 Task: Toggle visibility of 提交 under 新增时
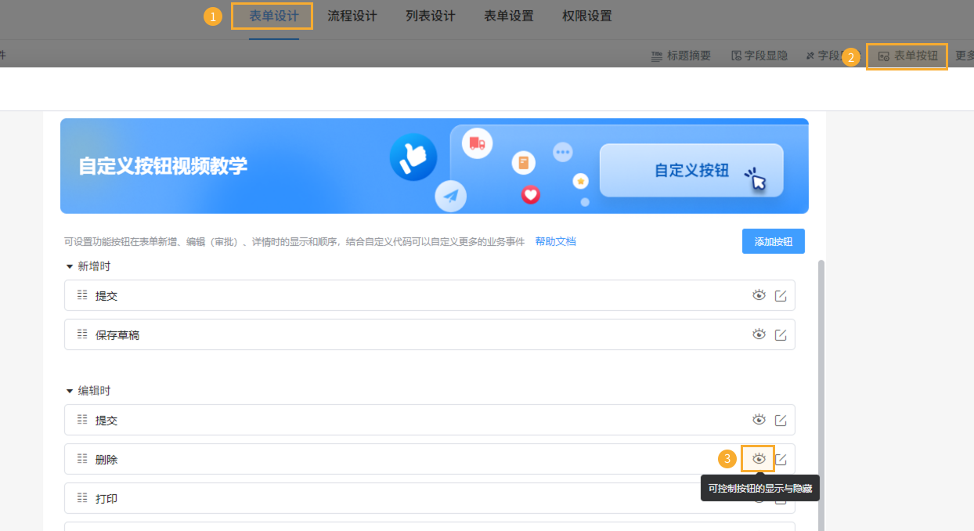759,295
